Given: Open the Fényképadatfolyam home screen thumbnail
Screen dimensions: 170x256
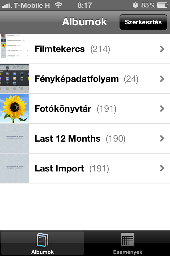Looking at the screenshot, I should [15, 79].
